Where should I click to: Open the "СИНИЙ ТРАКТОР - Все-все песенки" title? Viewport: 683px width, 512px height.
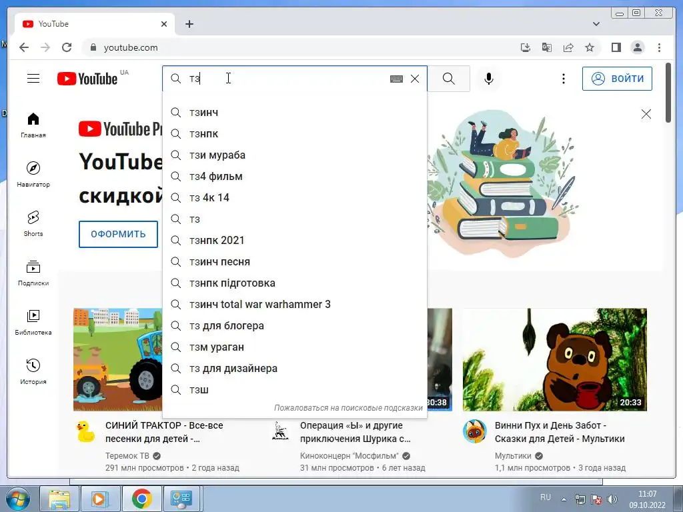164,432
